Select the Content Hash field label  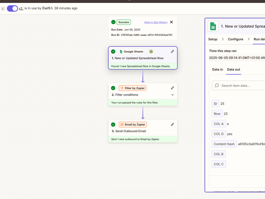(x=224, y=144)
